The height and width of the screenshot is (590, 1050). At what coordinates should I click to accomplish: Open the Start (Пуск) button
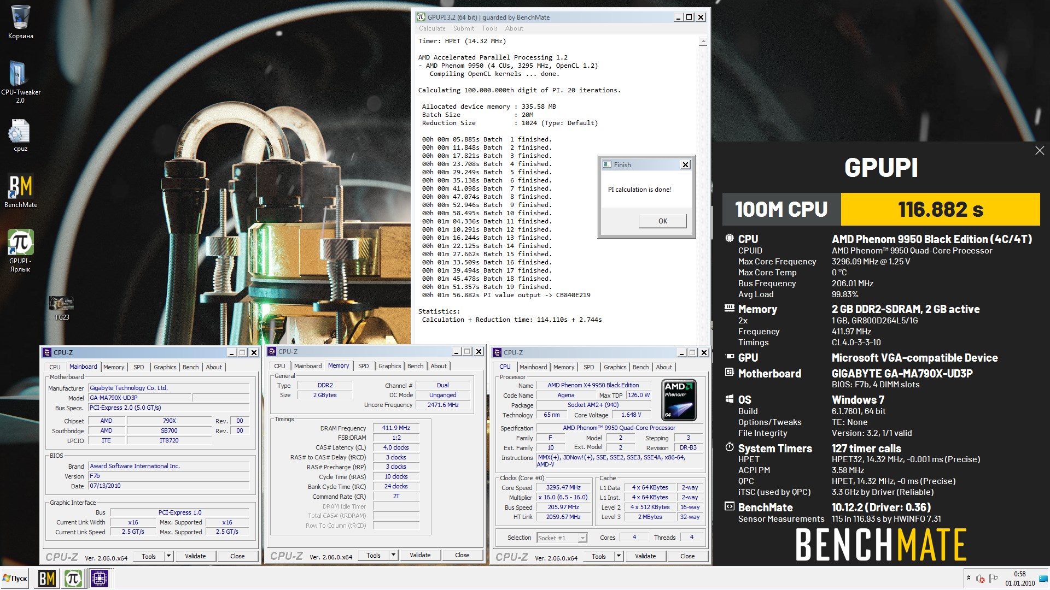[x=15, y=578]
